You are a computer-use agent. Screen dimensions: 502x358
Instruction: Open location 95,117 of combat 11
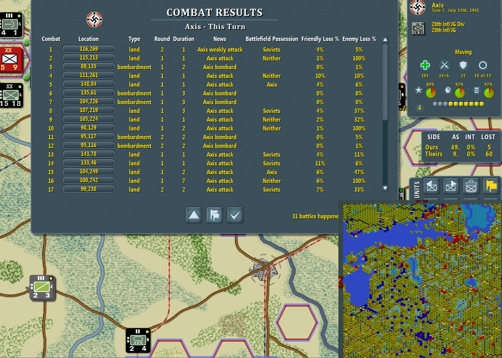(89, 137)
